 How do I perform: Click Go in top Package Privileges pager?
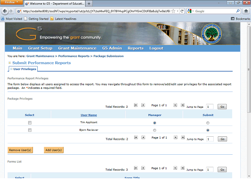tap(222, 107)
